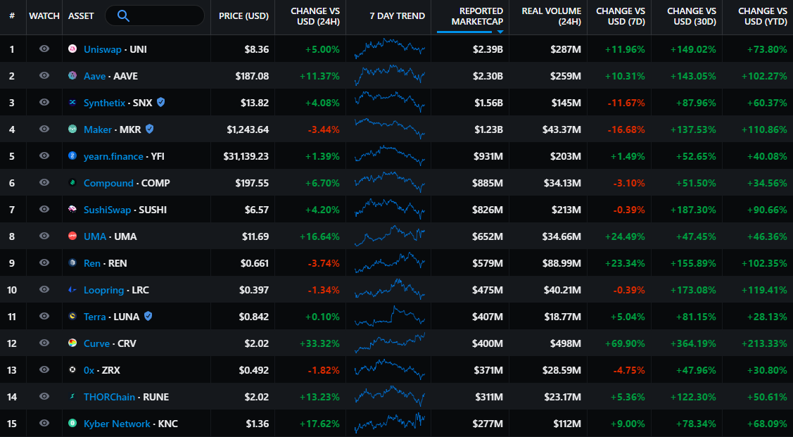This screenshot has width=793, height=437.
Task: Click Reported Marketcap sort arrow
Action: (x=500, y=32)
